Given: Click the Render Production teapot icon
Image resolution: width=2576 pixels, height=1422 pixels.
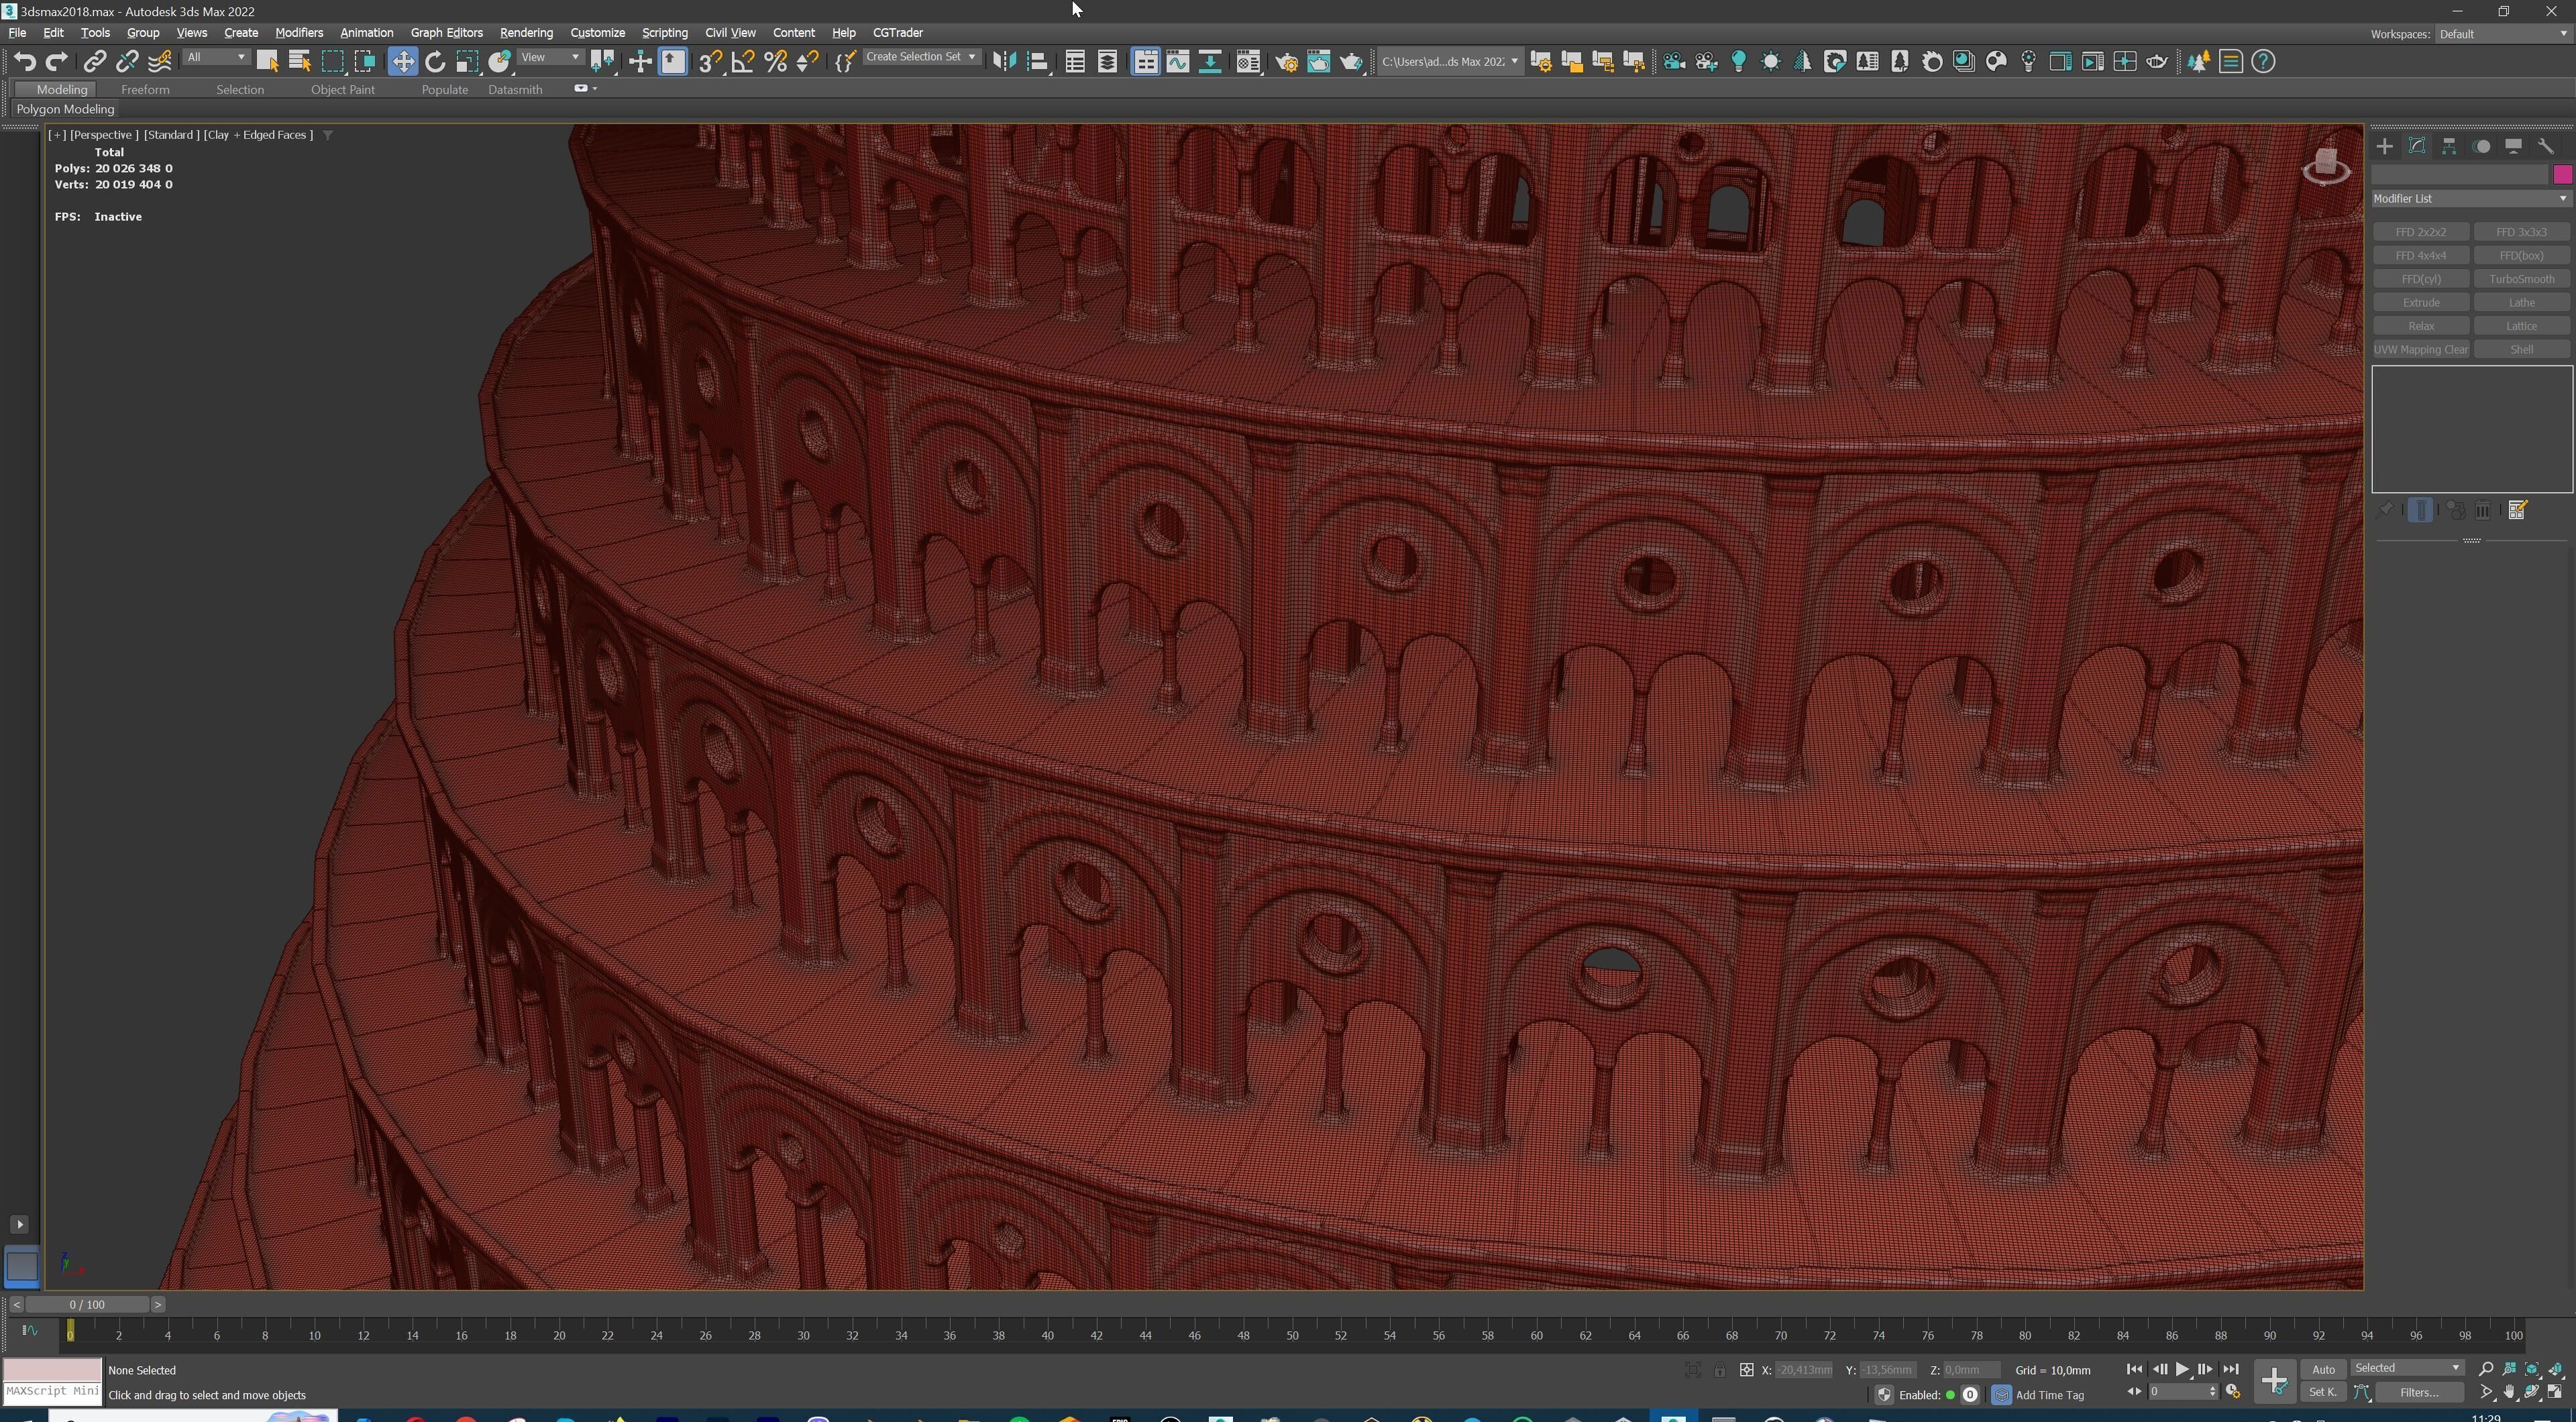Looking at the screenshot, I should pyautogui.click(x=1352, y=62).
